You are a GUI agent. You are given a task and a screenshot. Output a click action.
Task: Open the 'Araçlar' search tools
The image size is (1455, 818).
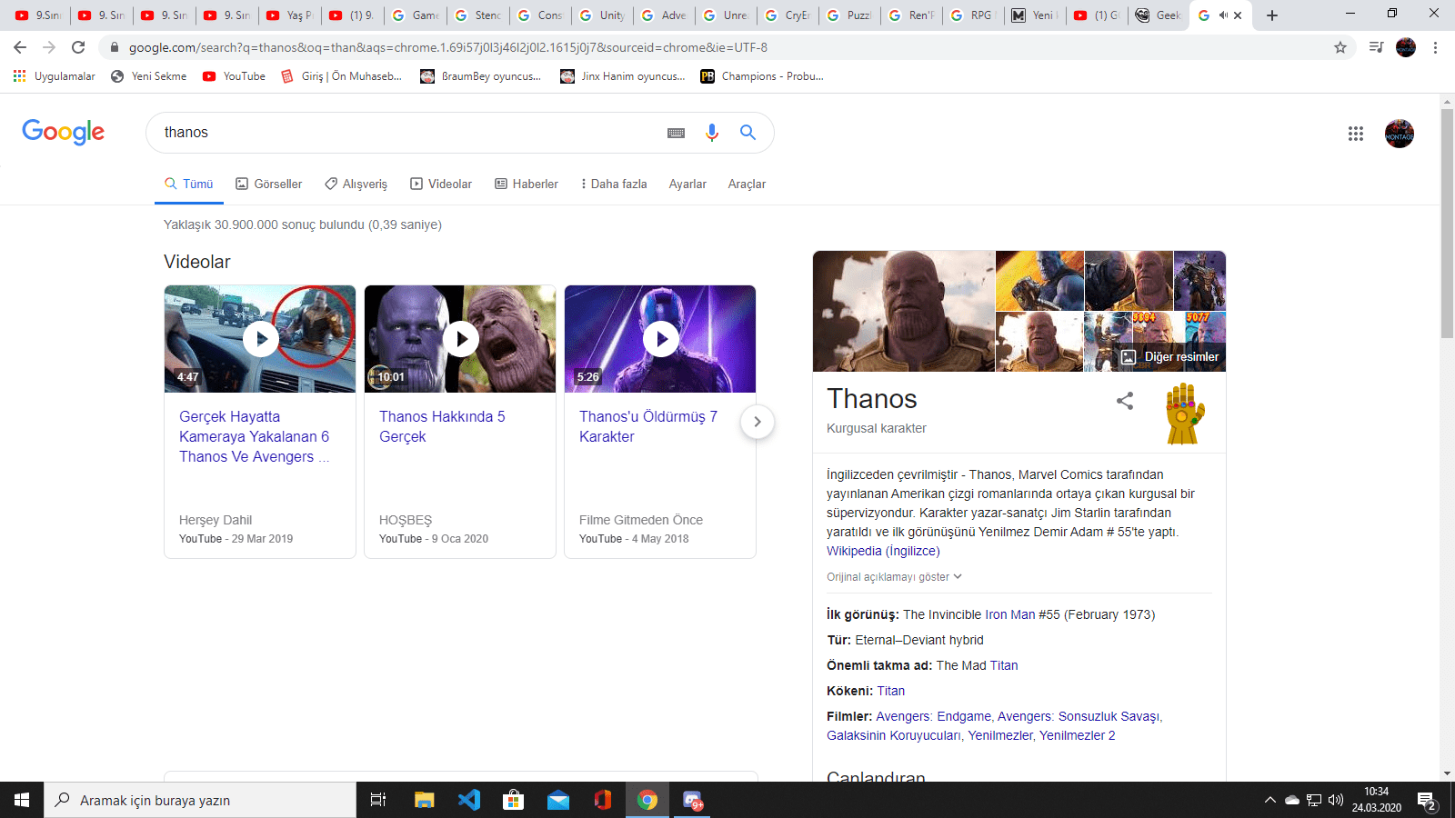747,184
